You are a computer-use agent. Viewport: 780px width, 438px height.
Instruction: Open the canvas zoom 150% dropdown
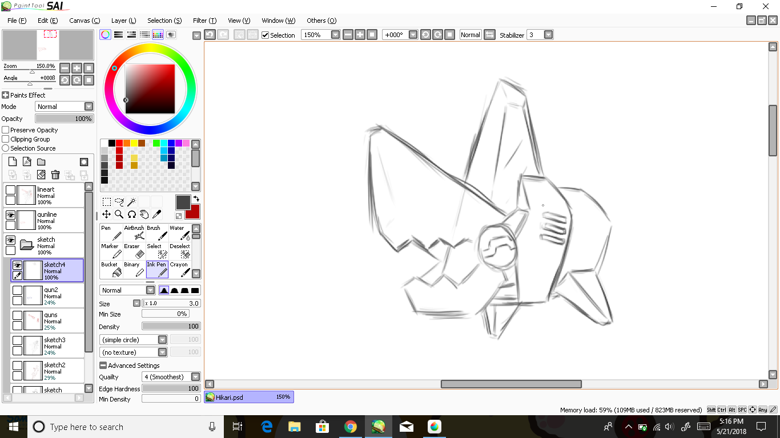coord(335,35)
